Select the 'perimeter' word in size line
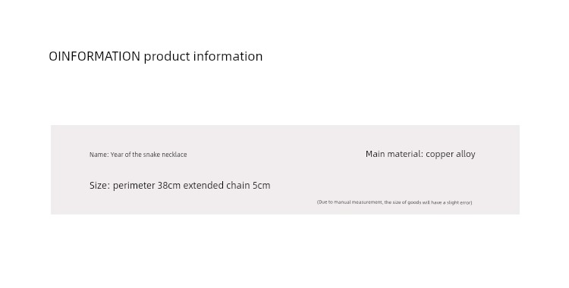The height and width of the screenshot is (288, 569). (x=134, y=186)
